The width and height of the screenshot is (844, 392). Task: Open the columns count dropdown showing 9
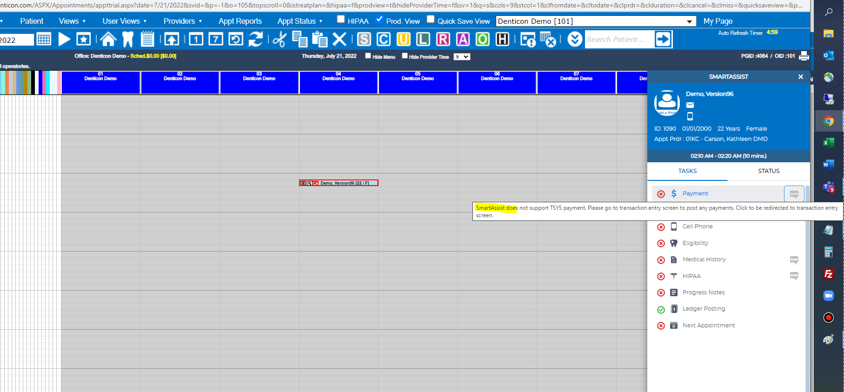coord(462,57)
